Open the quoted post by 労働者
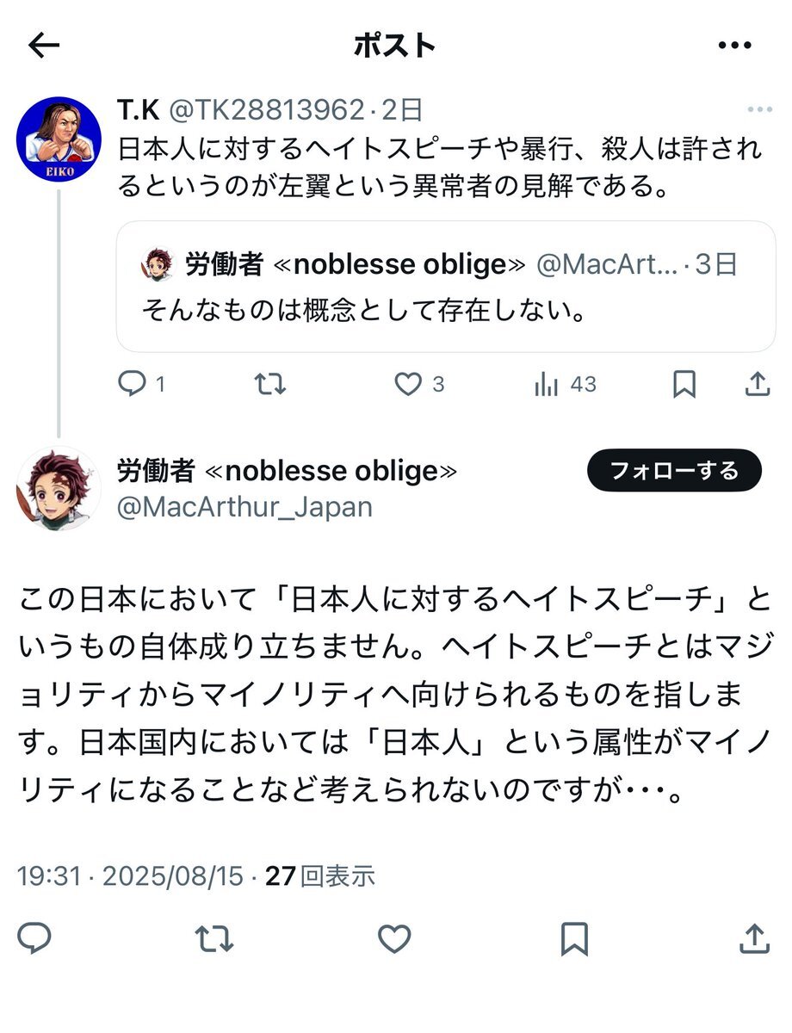792x1033 pixels. [446, 287]
